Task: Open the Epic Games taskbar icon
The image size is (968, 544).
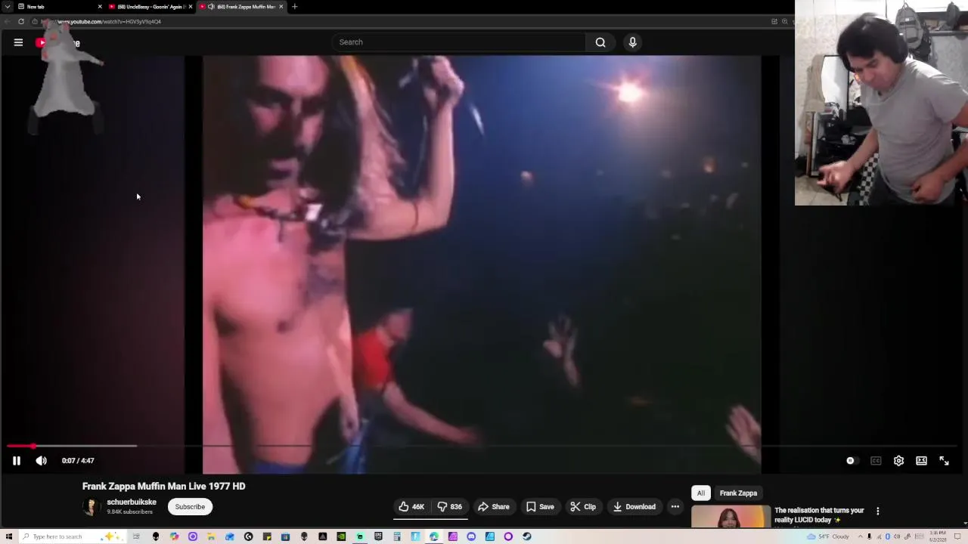Action: point(378,536)
